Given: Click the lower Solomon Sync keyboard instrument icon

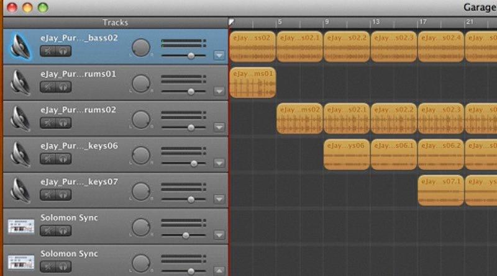Looking at the screenshot, I should (21, 262).
